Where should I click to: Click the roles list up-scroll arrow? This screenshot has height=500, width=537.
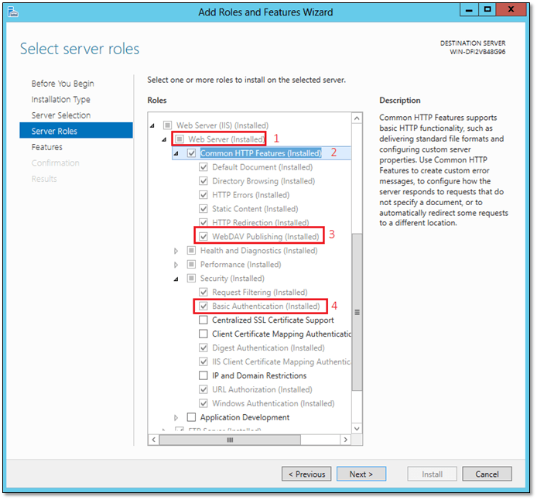tap(357, 118)
